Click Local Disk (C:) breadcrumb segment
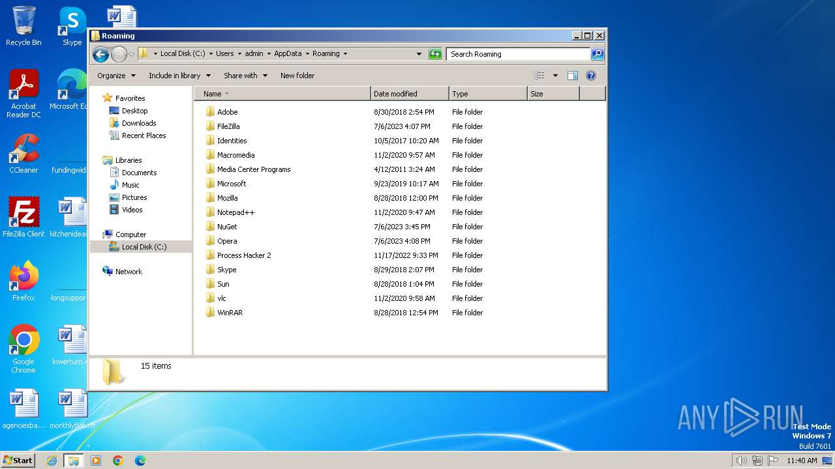Viewport: 835px width, 469px height. pyautogui.click(x=183, y=54)
